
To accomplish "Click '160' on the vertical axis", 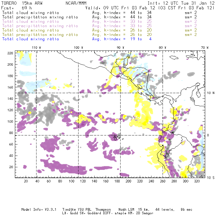I will pyautogui.click(x=10, y=87).
